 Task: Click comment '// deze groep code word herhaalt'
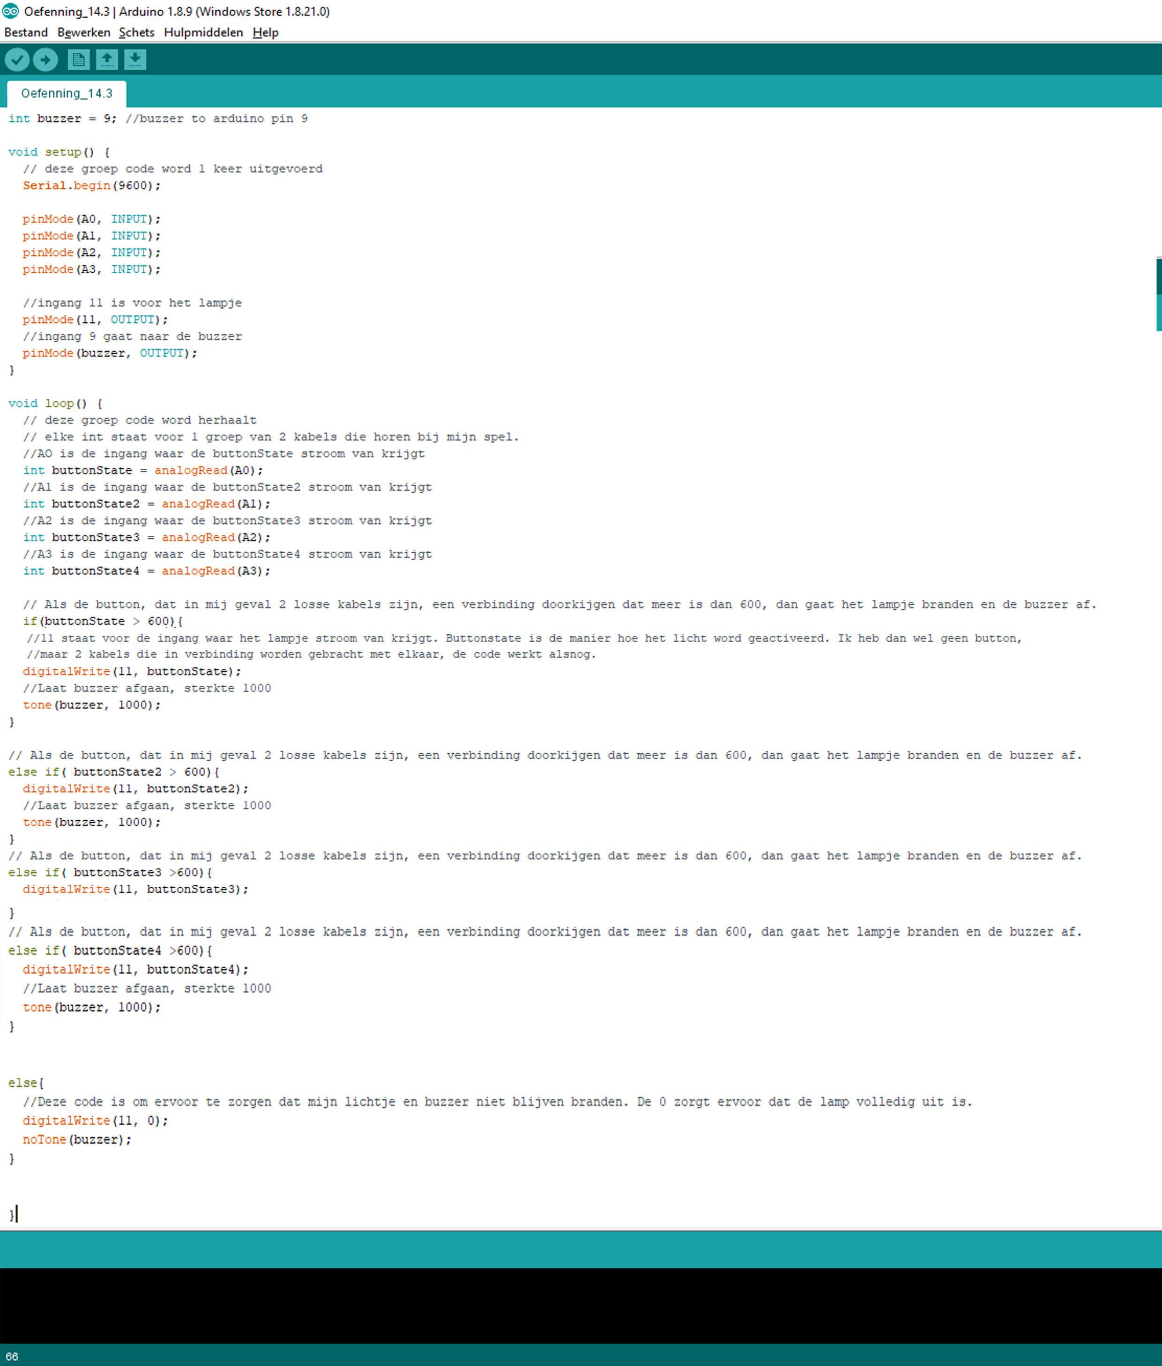click(140, 420)
